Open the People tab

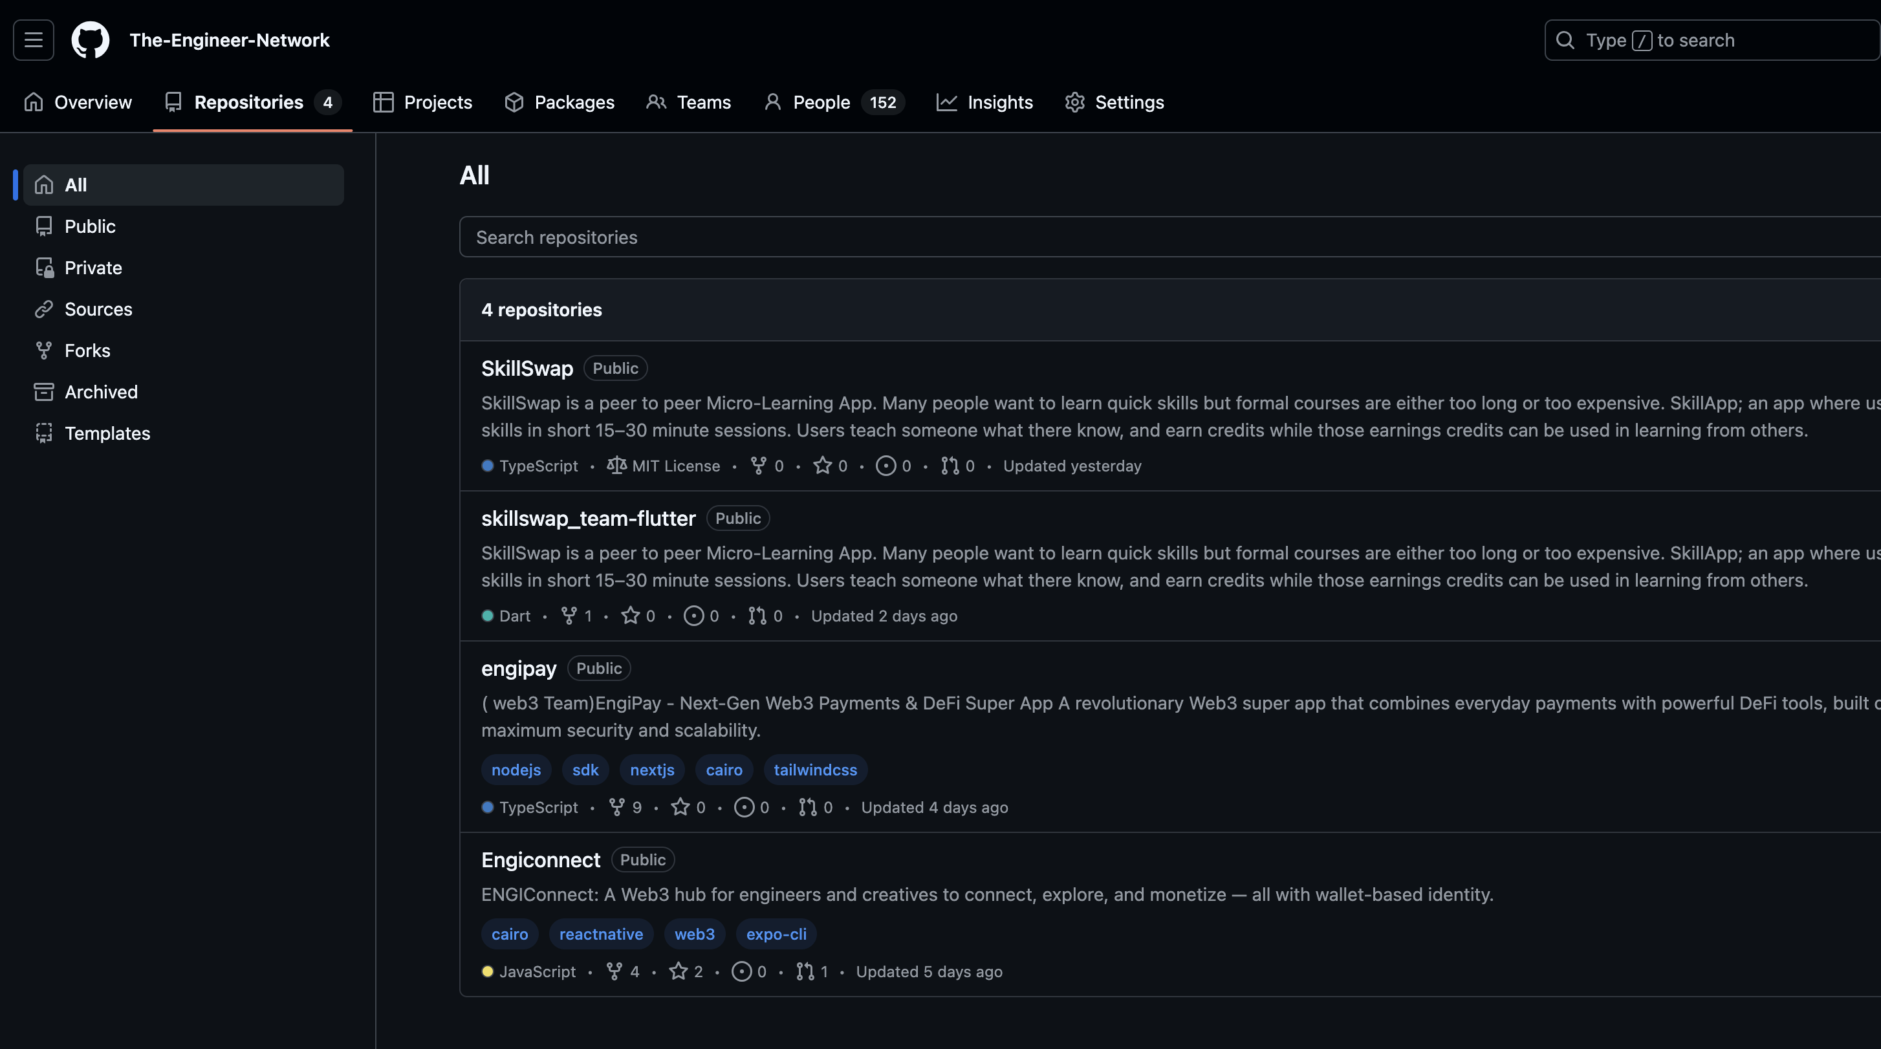[x=821, y=102]
